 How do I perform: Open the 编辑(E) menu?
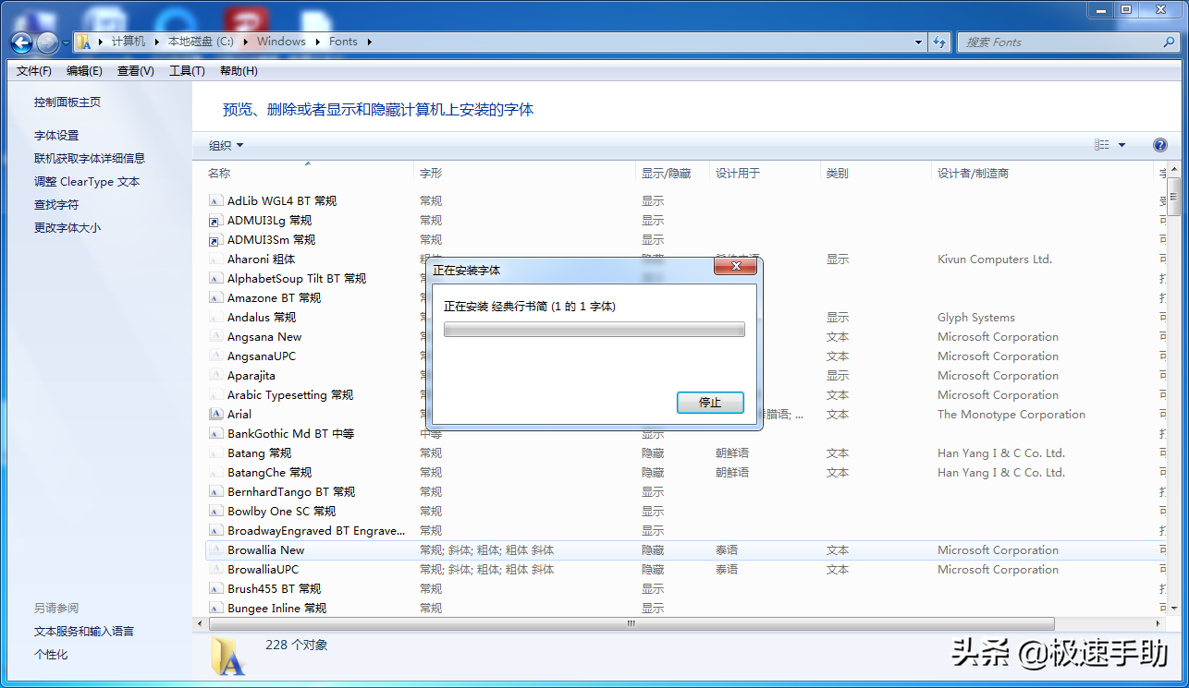[x=84, y=71]
